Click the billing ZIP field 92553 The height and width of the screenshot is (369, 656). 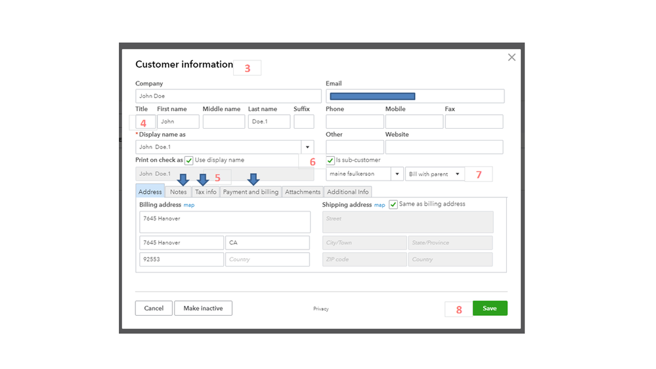[x=182, y=259]
